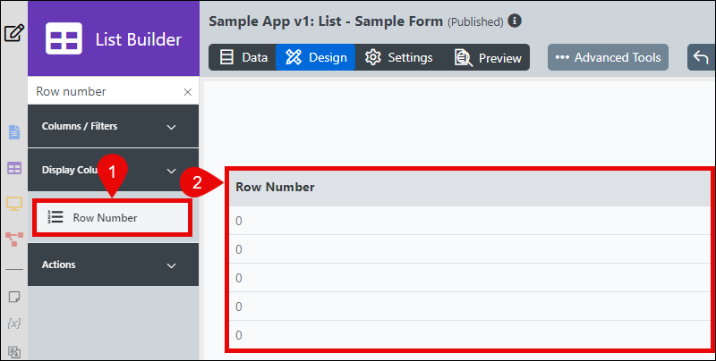716x361 pixels.
Task: Click the Advanced Tools button
Action: pos(608,57)
